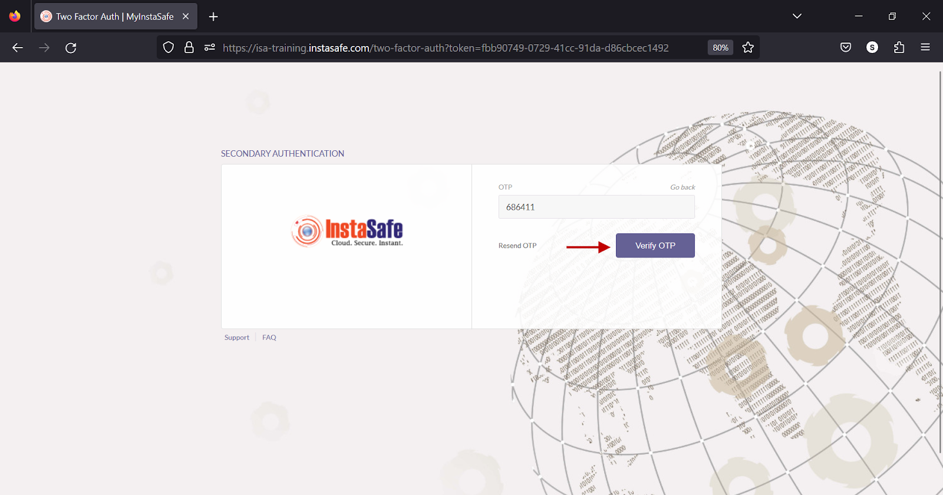Click the InstaSafe logo
Viewport: 943px width, 495px height.
click(x=347, y=231)
